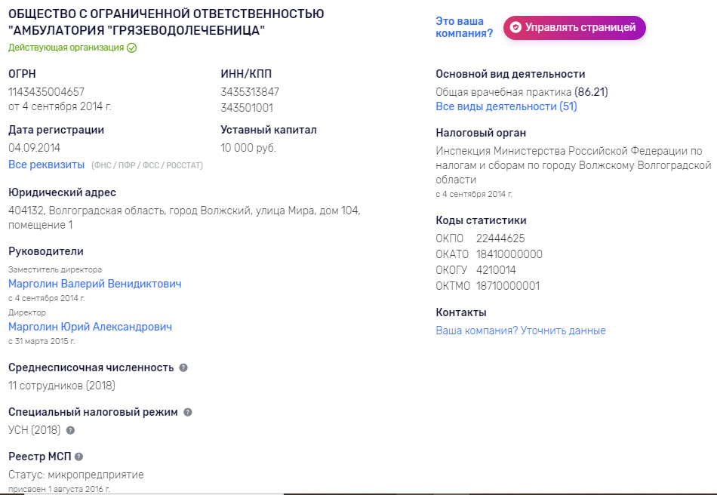Click the icon inside Управлять страницей button
717x495 pixels.
coord(515,28)
